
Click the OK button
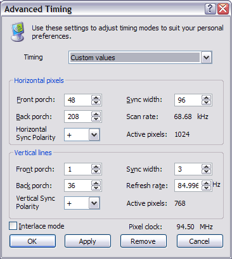(32, 241)
